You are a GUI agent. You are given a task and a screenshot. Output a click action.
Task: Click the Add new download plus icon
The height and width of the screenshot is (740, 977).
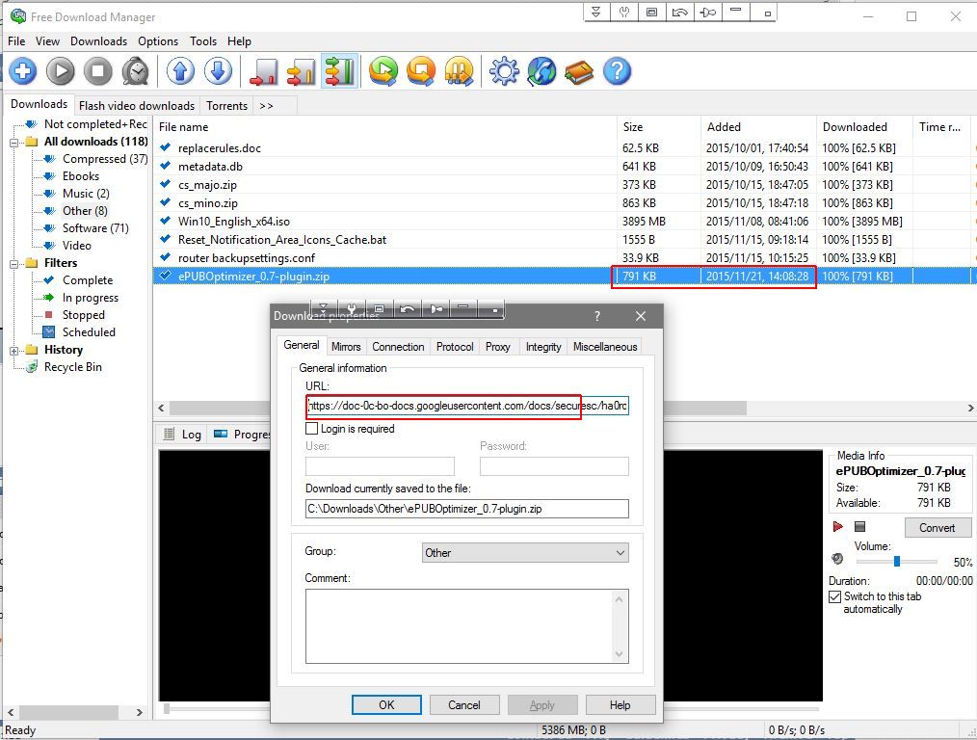click(23, 71)
